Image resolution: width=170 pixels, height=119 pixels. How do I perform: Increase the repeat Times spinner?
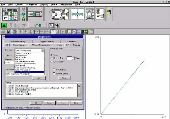click(73, 57)
